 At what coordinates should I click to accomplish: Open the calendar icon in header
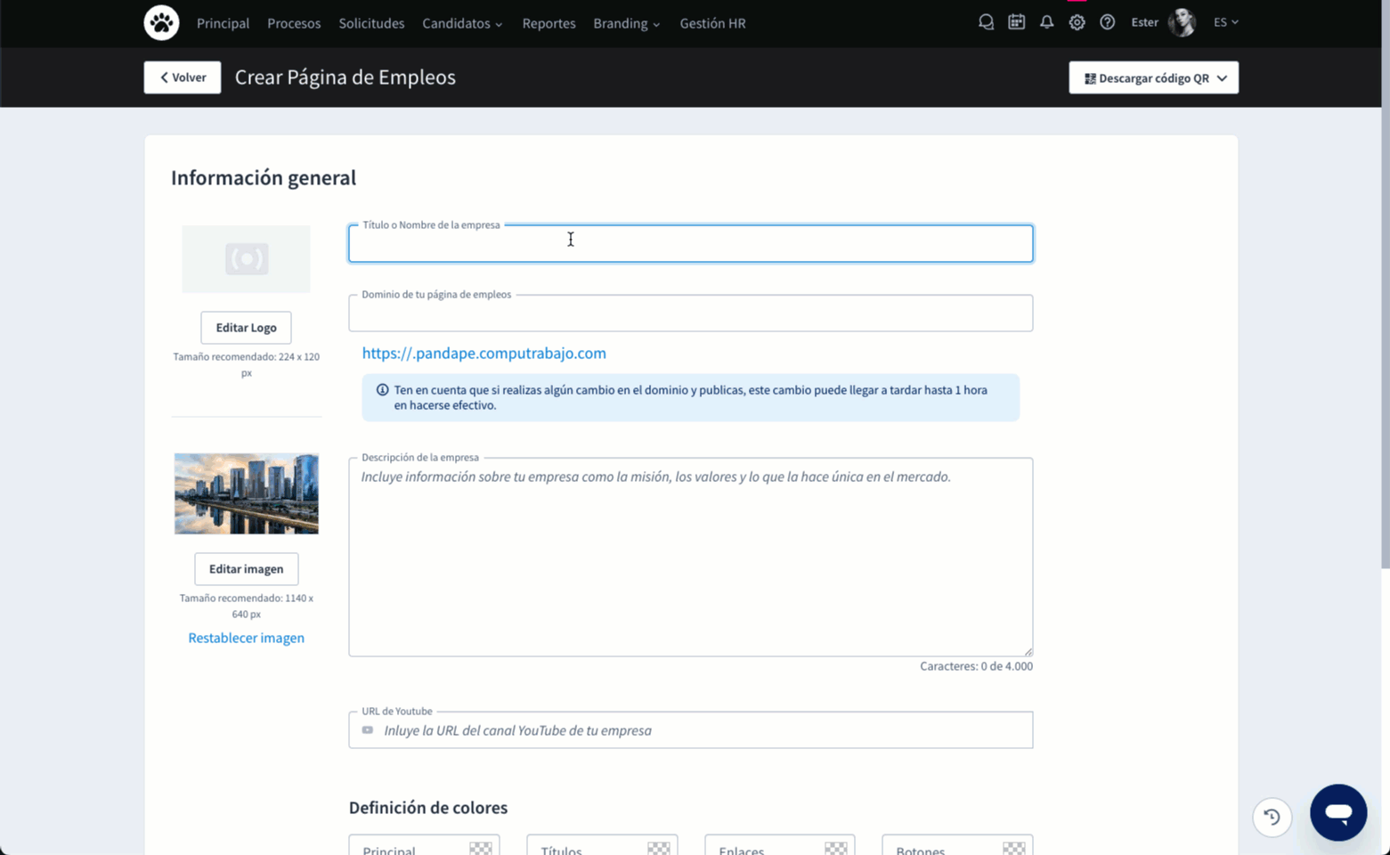click(x=1016, y=22)
